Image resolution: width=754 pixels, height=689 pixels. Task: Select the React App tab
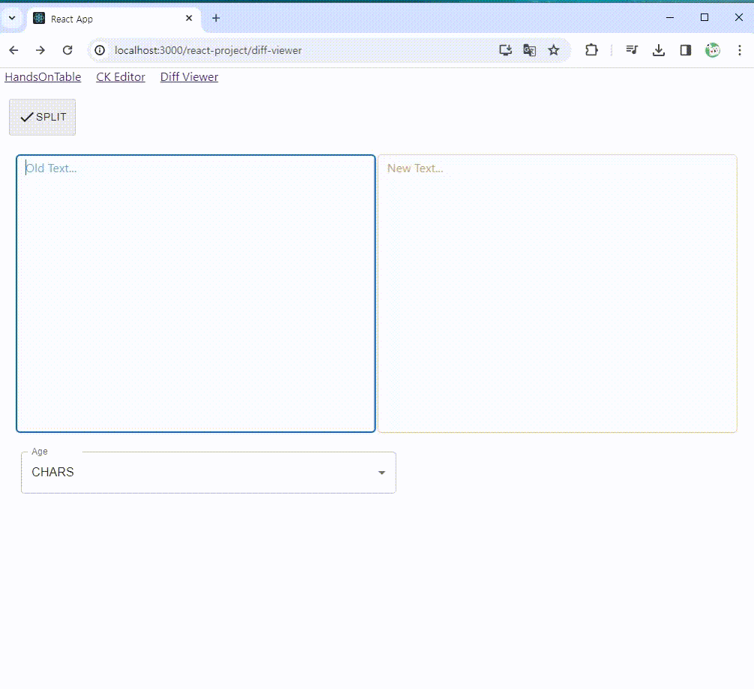point(113,19)
